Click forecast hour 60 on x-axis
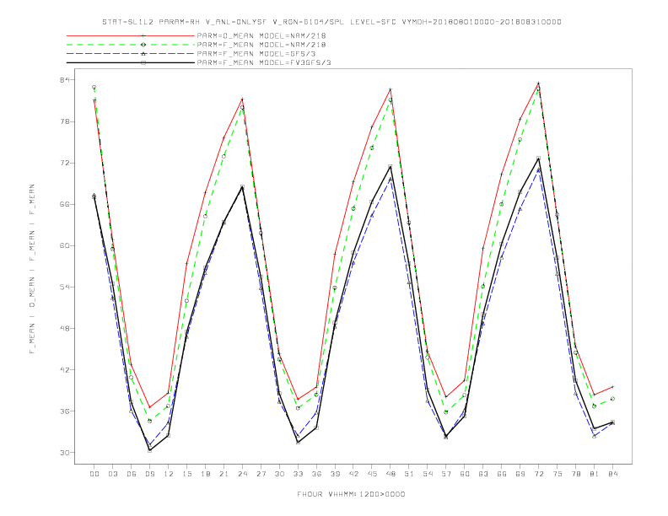The width and height of the screenshot is (668, 516). 465,474
